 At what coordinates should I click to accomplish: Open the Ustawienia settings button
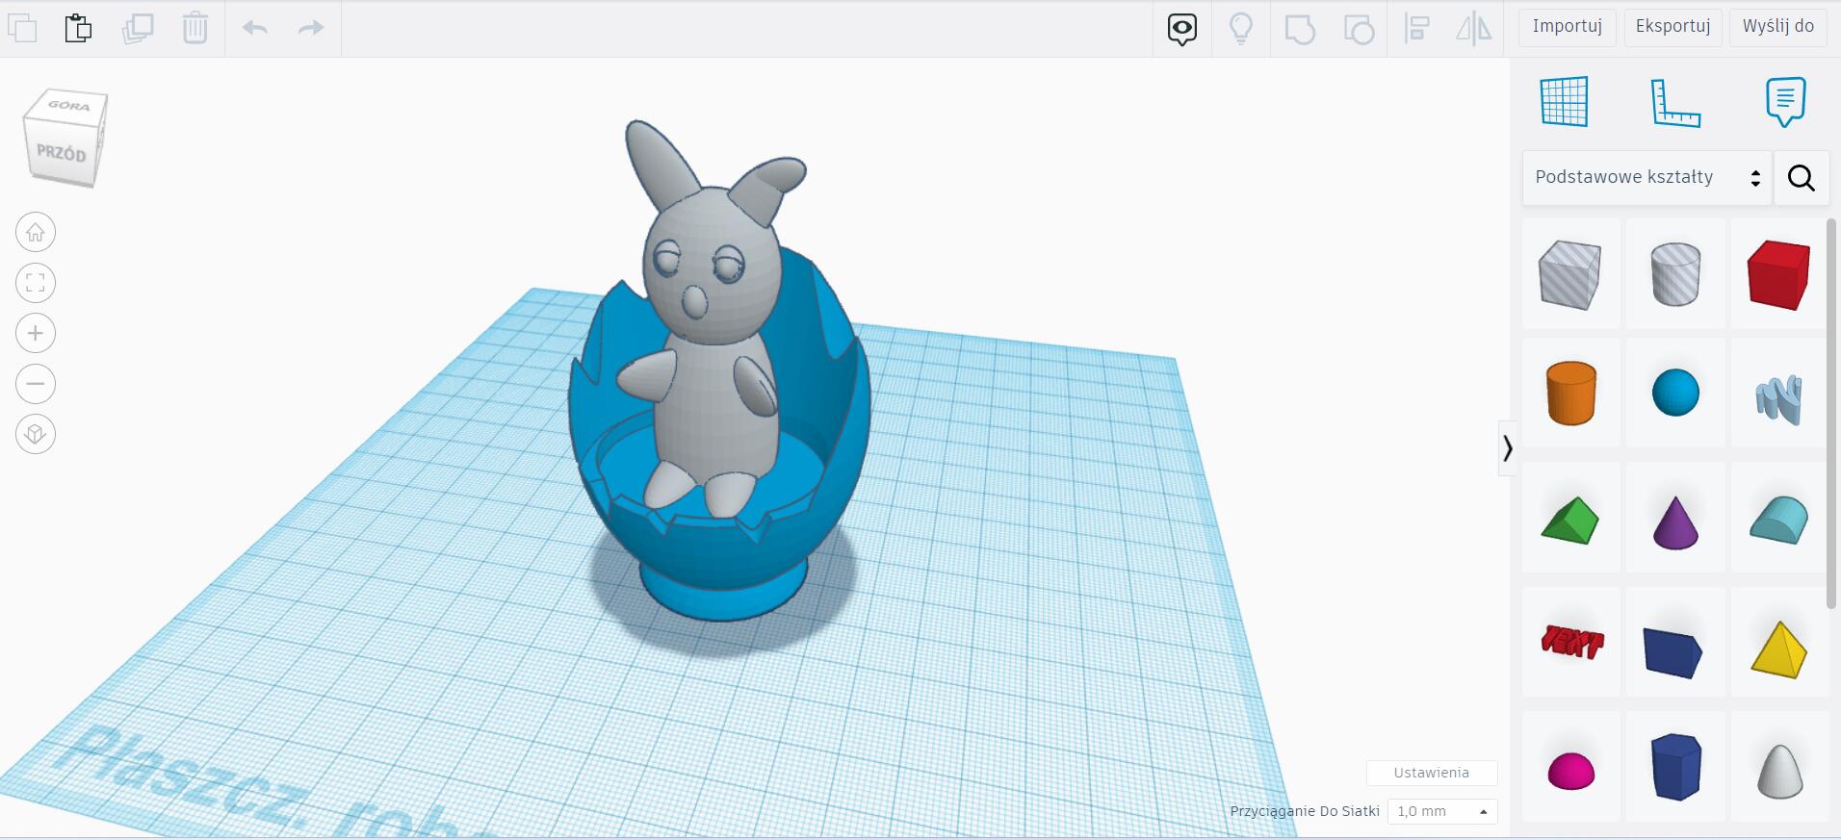click(x=1432, y=773)
